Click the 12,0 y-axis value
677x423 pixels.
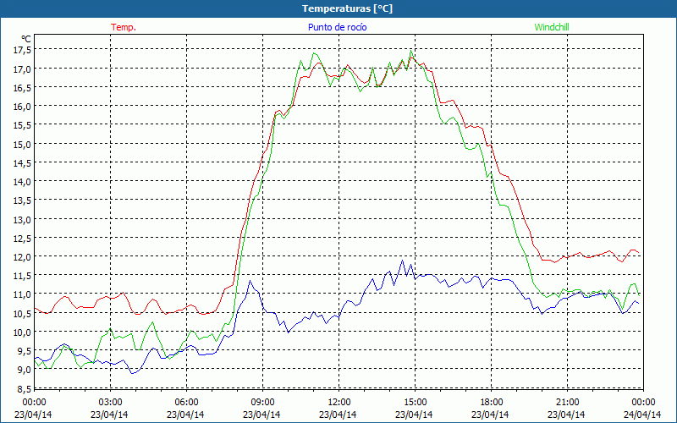(22, 257)
